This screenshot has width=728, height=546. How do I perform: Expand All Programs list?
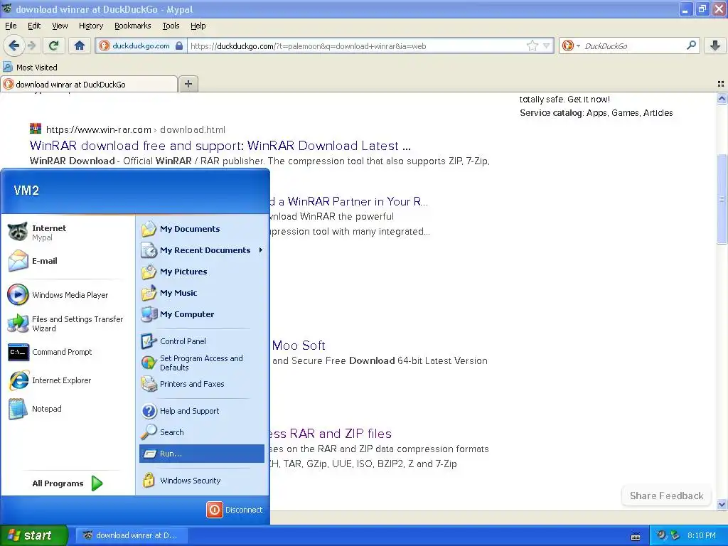click(x=68, y=483)
